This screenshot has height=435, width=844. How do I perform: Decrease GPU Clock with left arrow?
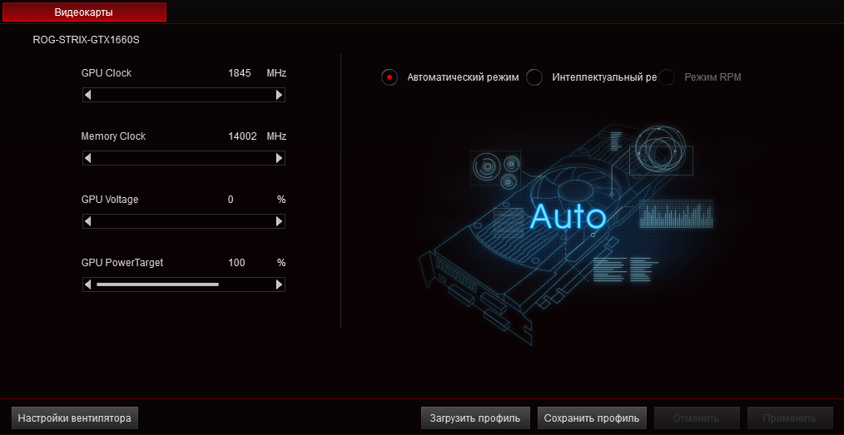pos(87,95)
